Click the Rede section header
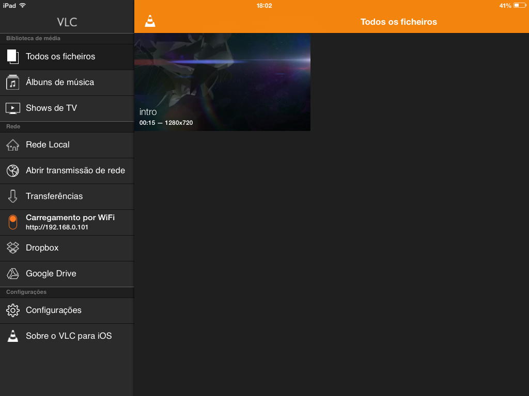This screenshot has height=396, width=529. point(13,127)
